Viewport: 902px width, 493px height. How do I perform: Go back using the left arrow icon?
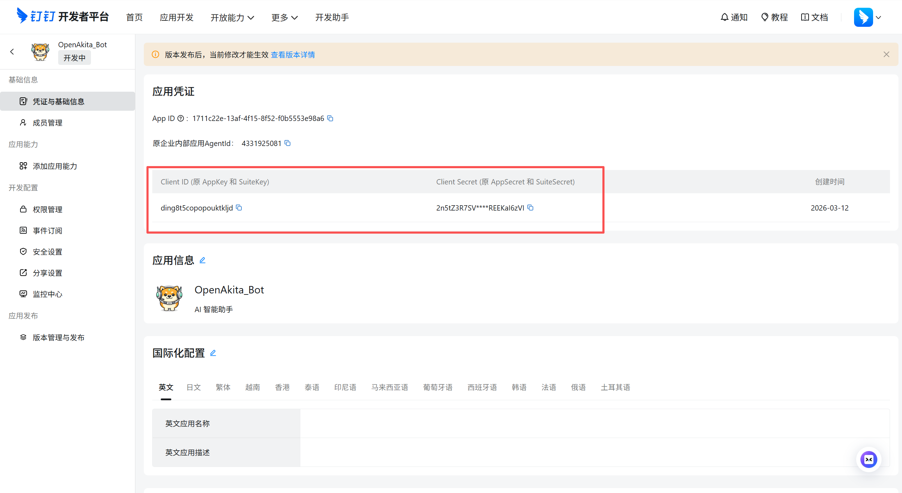[12, 52]
